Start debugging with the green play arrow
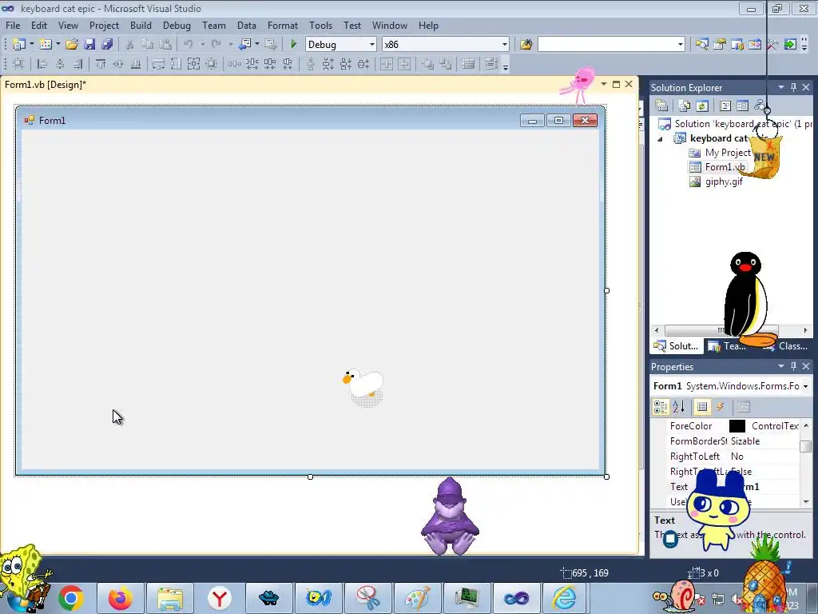818x614 pixels. click(294, 45)
